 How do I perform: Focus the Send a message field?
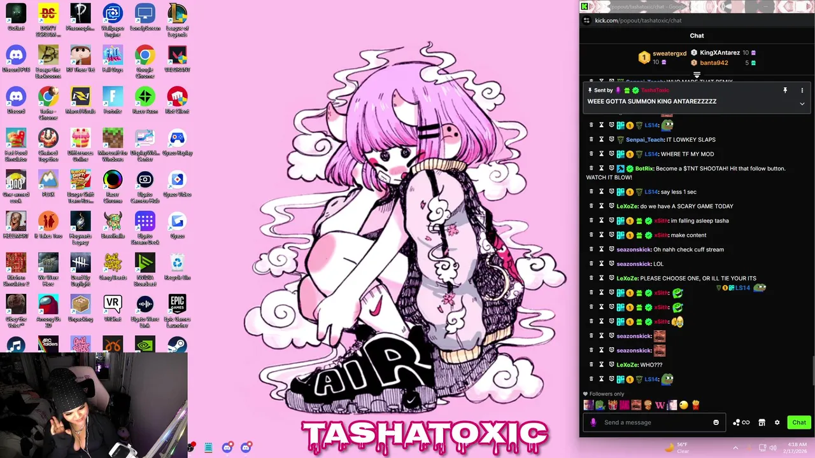coord(654,422)
